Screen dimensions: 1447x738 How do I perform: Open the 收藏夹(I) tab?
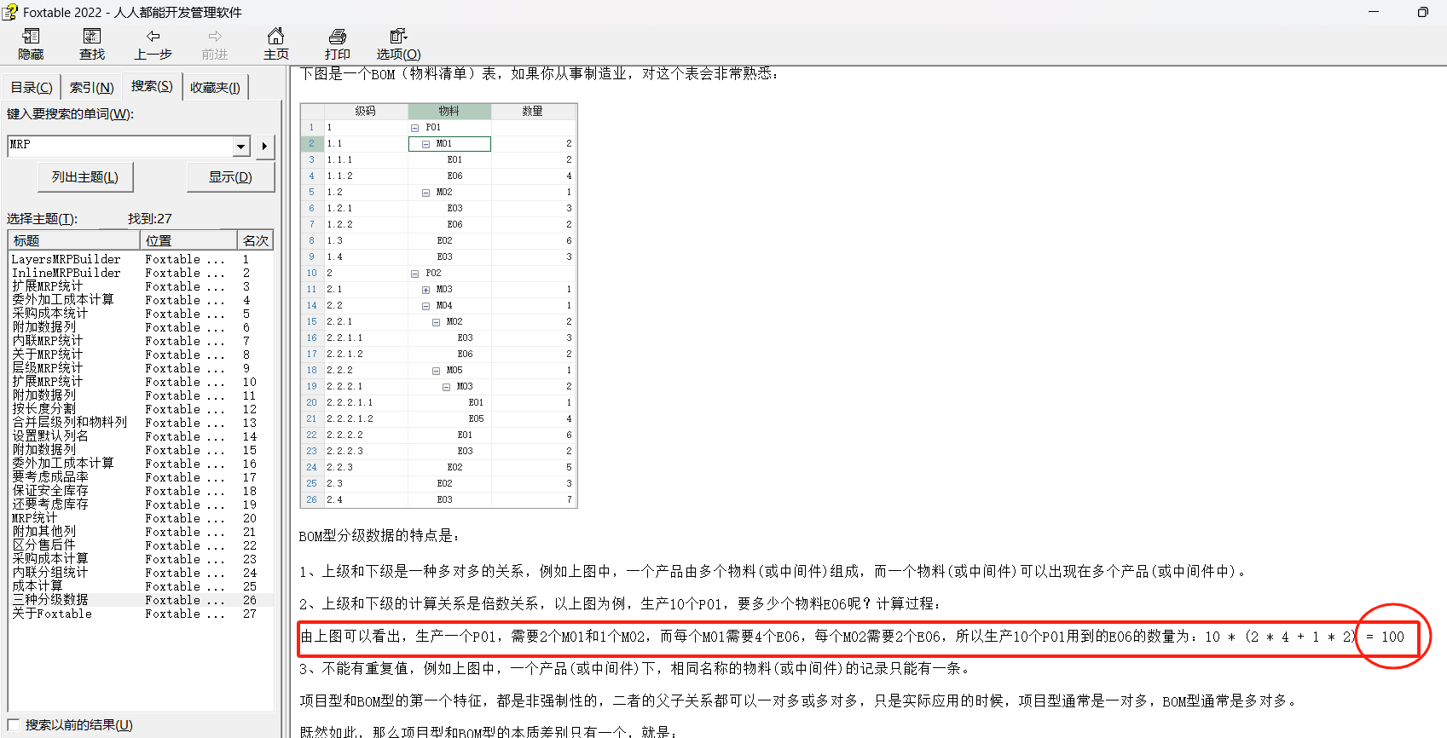point(215,87)
